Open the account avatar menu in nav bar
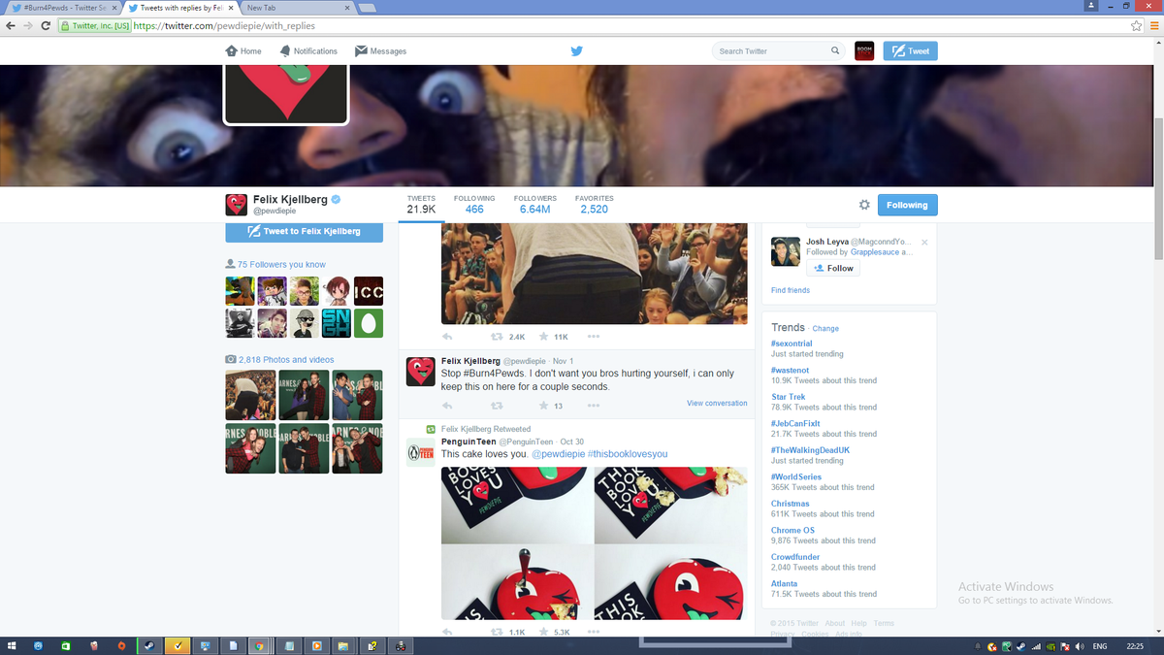Viewport: 1164px width, 655px height. (x=864, y=51)
